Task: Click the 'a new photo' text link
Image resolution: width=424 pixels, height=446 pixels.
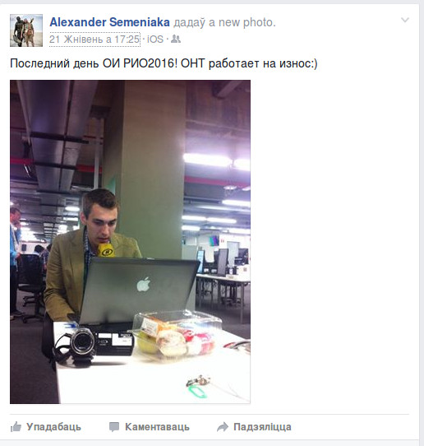Action: click(x=242, y=22)
